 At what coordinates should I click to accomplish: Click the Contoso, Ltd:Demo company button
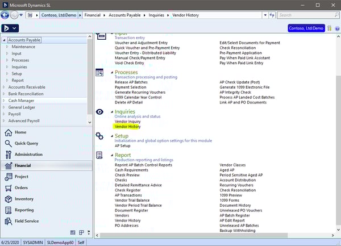coord(306,28)
